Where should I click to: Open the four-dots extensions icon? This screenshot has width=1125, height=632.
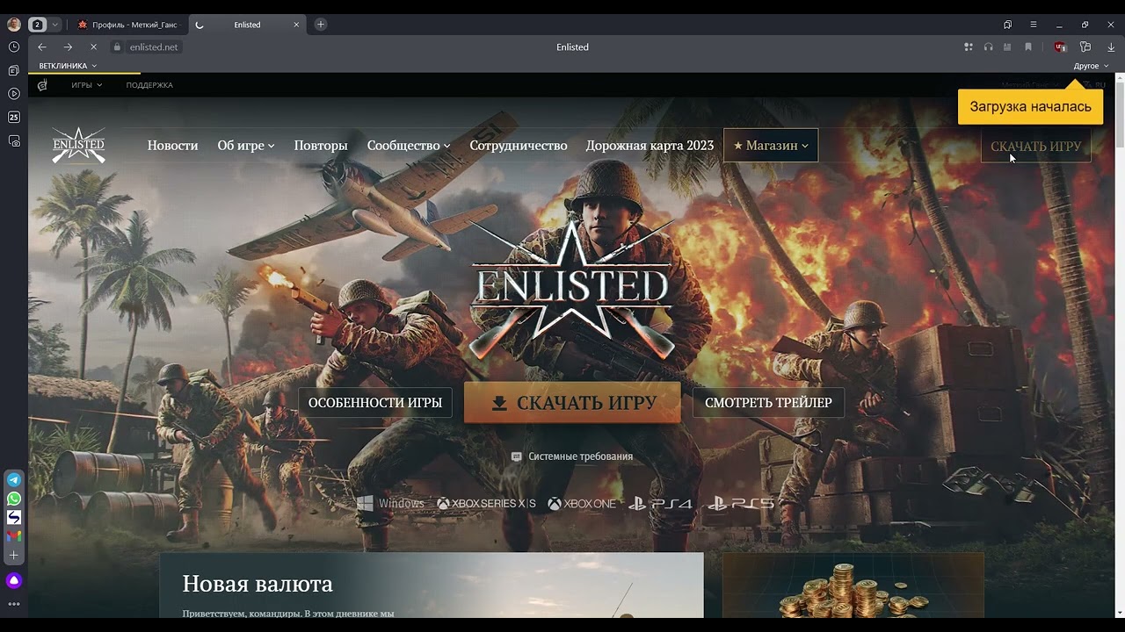[x=969, y=47]
